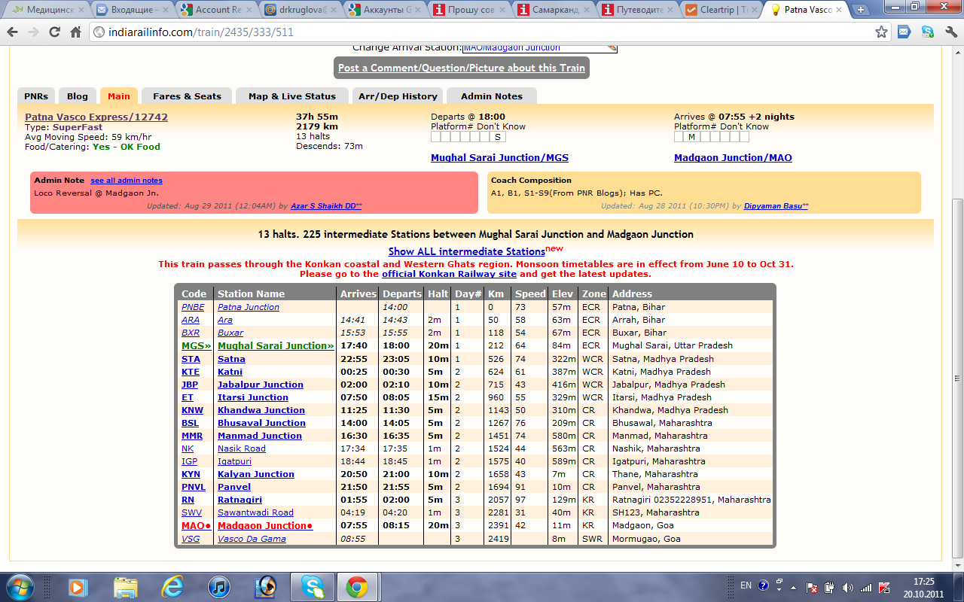Click the browser reload button
This screenshot has width=964, height=602.
54,32
